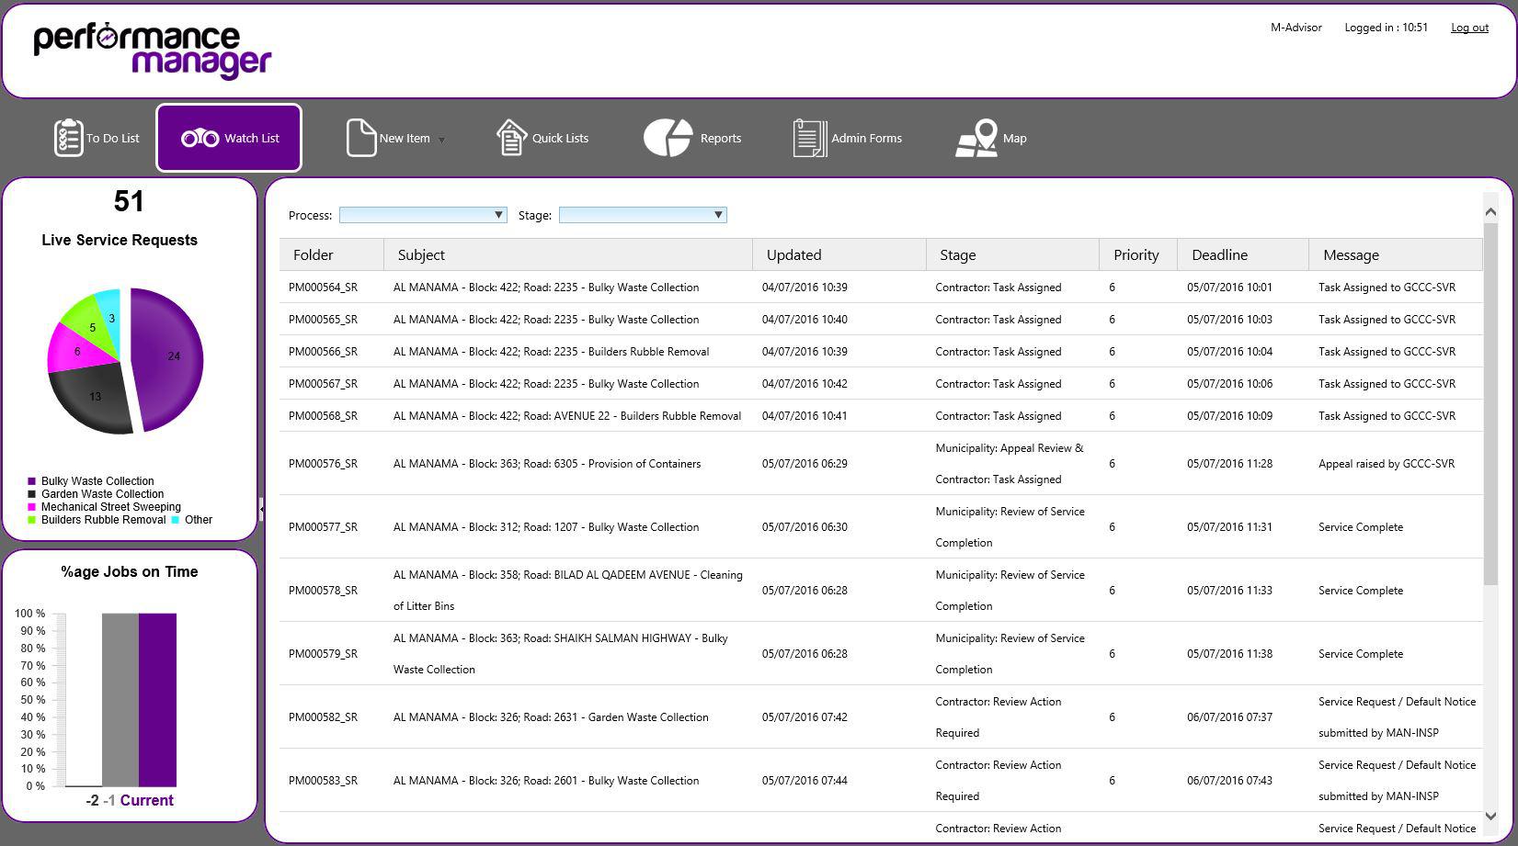The image size is (1518, 846).
Task: Sort table by Subject column header
Action: point(568,254)
